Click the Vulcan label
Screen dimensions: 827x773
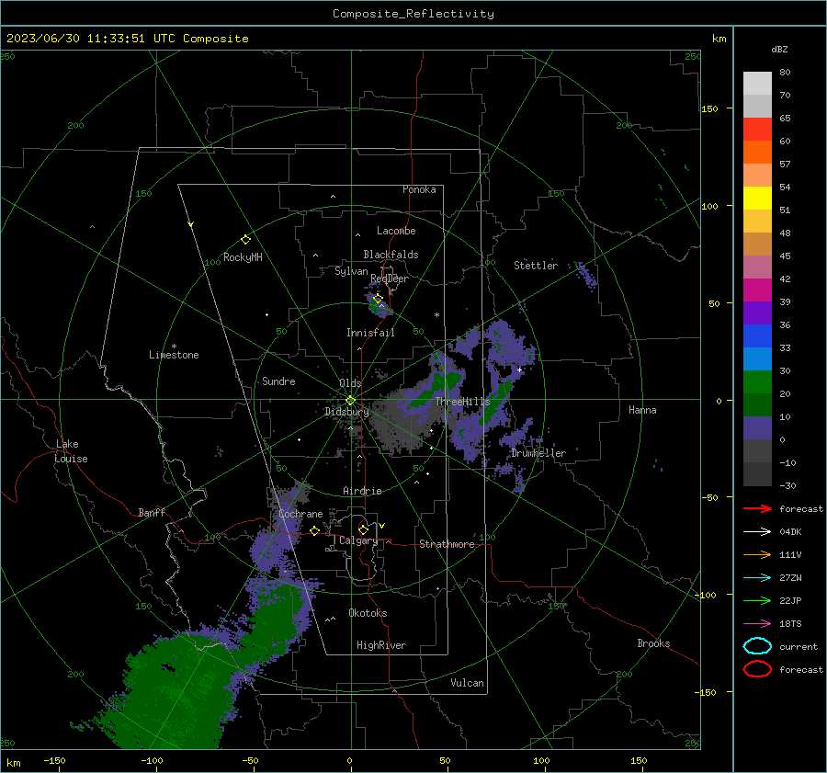467,683
